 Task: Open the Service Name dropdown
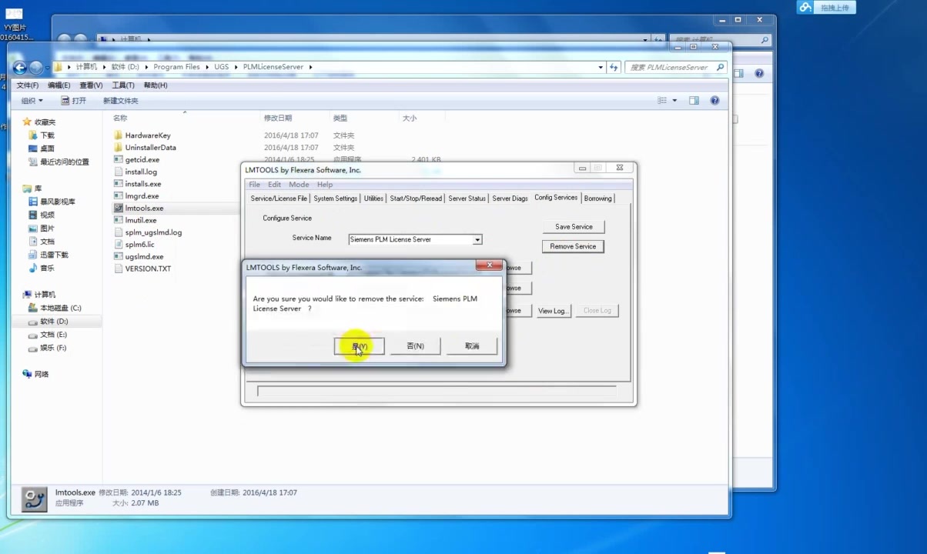point(477,239)
